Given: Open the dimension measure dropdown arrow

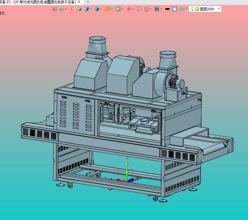Looking at the screenshot, I should click(x=151, y=9).
